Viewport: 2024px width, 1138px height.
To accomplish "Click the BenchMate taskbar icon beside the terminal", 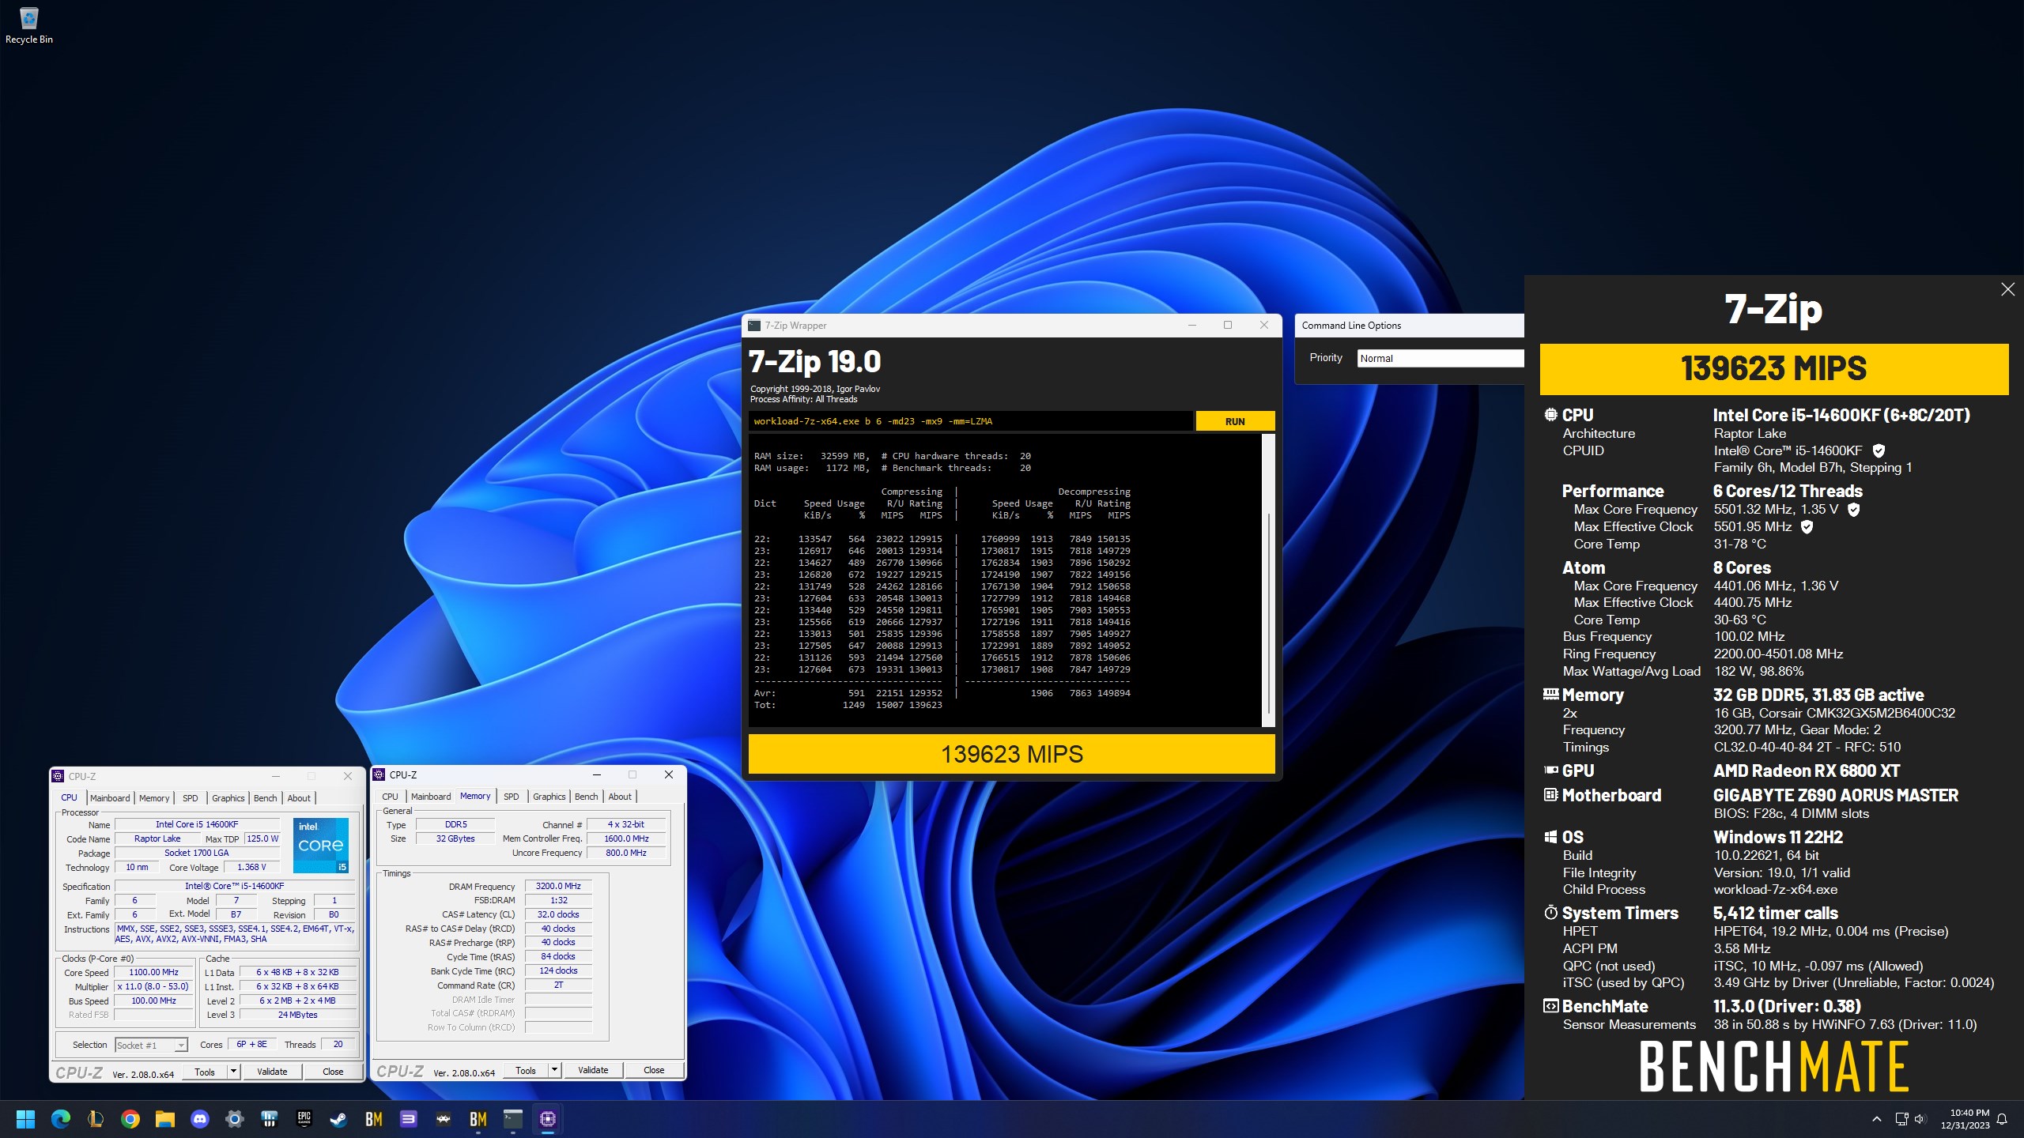I will click(478, 1119).
